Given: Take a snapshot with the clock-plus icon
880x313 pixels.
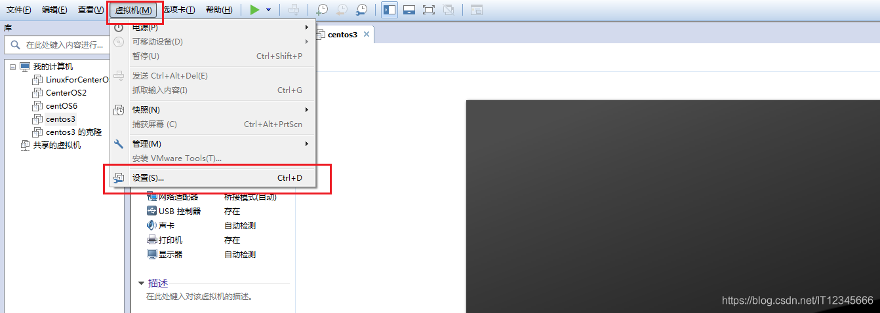Looking at the screenshot, I should tap(322, 10).
